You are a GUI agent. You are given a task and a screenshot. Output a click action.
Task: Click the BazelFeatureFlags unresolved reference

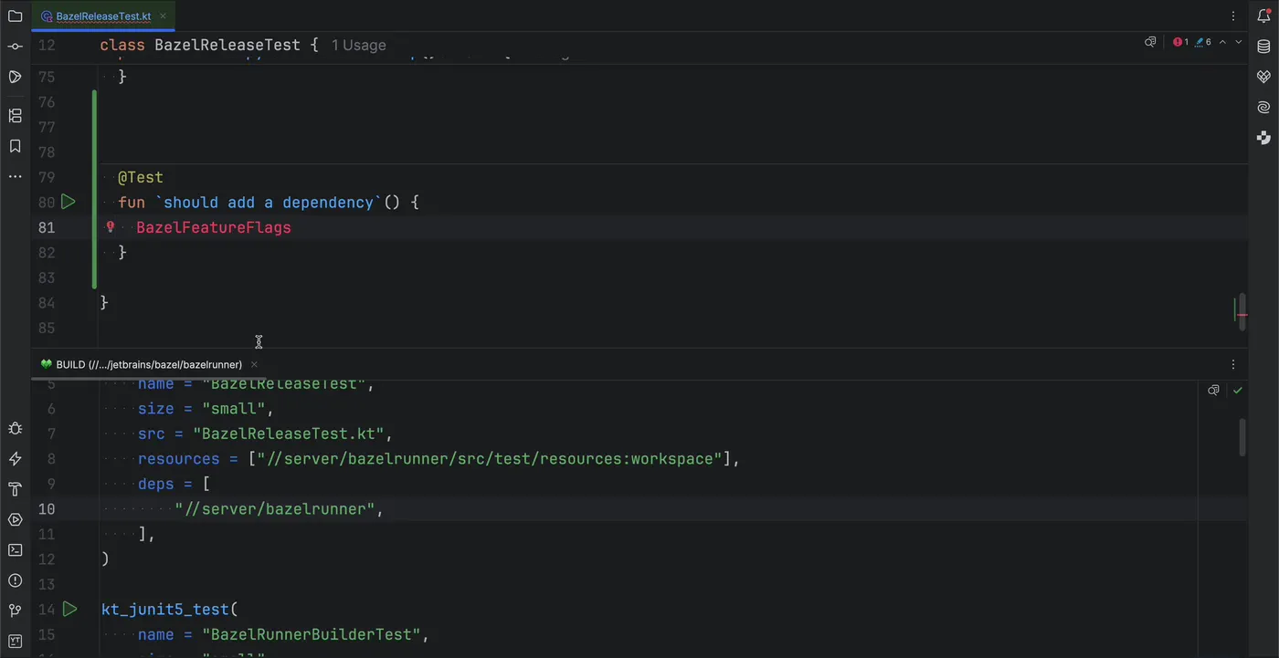click(214, 227)
